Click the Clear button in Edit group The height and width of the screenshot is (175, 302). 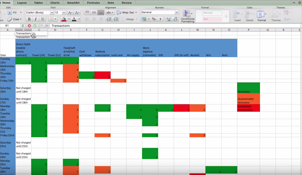(x=14, y=19)
